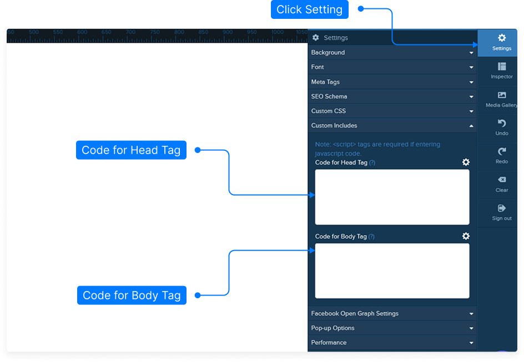Image resolution: width=524 pixels, height=362 pixels.
Task: Click gear icon beside Code for Head Tag
Action: click(x=466, y=162)
